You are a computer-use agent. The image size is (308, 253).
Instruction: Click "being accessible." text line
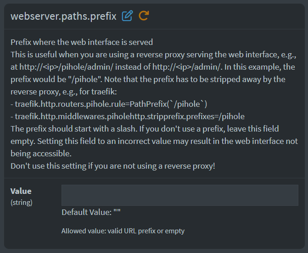(40, 154)
